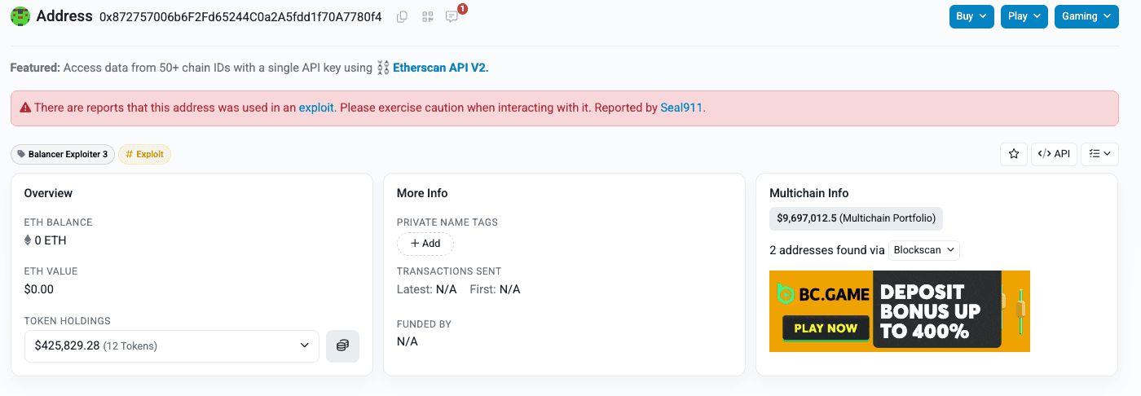Open the list options icon menu
Image resolution: width=1141 pixels, height=396 pixels.
tap(1099, 154)
